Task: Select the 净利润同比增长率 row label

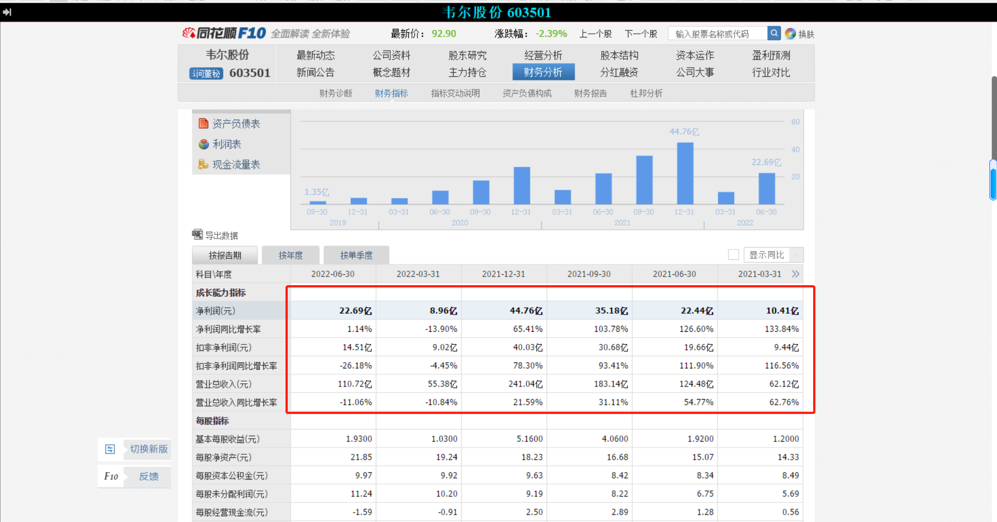Action: (228, 329)
